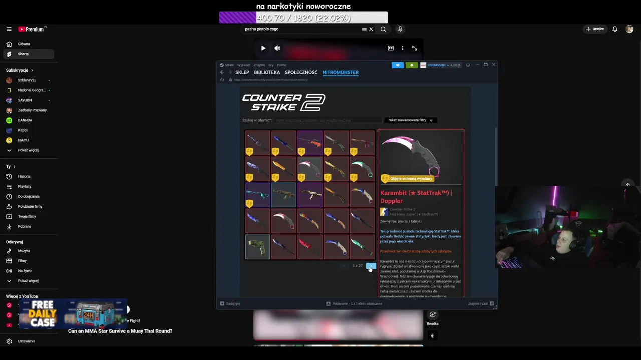Viewport: 641px width, 360px height.
Task: Reload the Steam inventory page
Action: tap(222, 80)
